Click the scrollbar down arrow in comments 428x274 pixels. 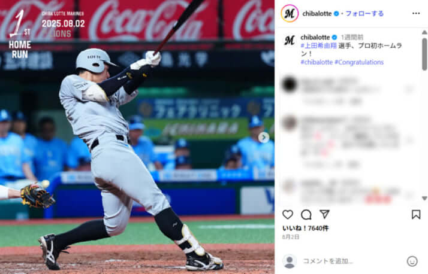pos(424,198)
